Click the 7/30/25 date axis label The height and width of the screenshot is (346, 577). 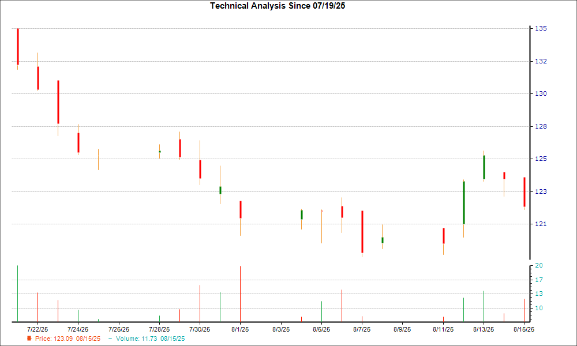pos(200,329)
